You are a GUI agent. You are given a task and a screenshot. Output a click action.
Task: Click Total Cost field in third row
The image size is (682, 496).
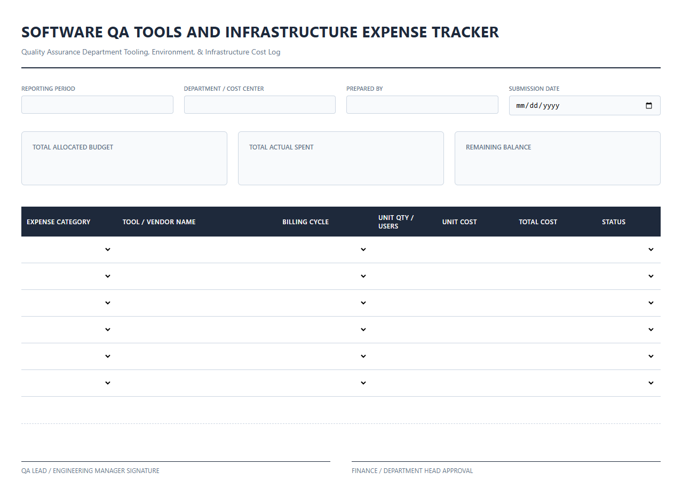tap(555, 303)
